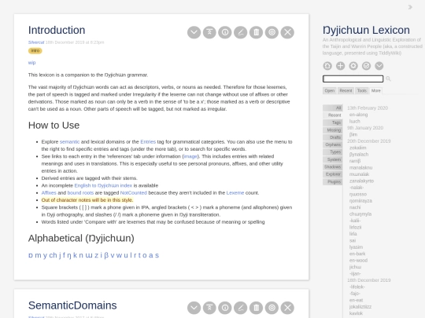
Task: Close the Introduction tiddler
Action: pyautogui.click(x=287, y=32)
